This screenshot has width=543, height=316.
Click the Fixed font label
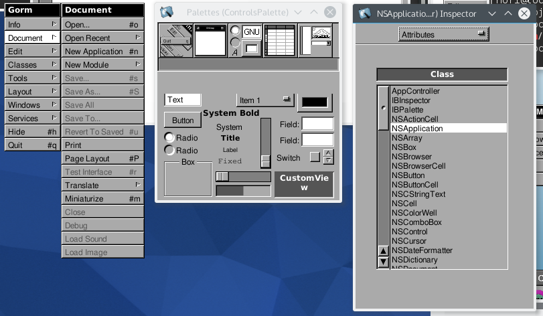pos(230,161)
